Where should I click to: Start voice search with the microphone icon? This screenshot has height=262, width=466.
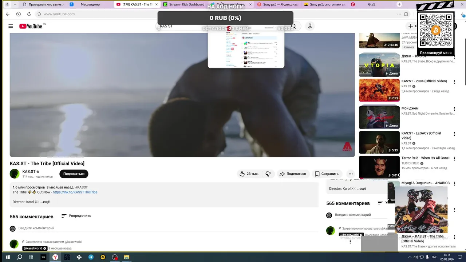310,26
